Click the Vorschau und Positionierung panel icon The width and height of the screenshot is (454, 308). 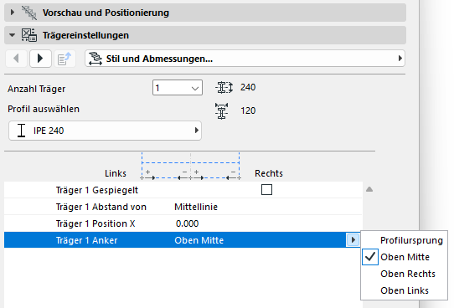click(x=29, y=13)
